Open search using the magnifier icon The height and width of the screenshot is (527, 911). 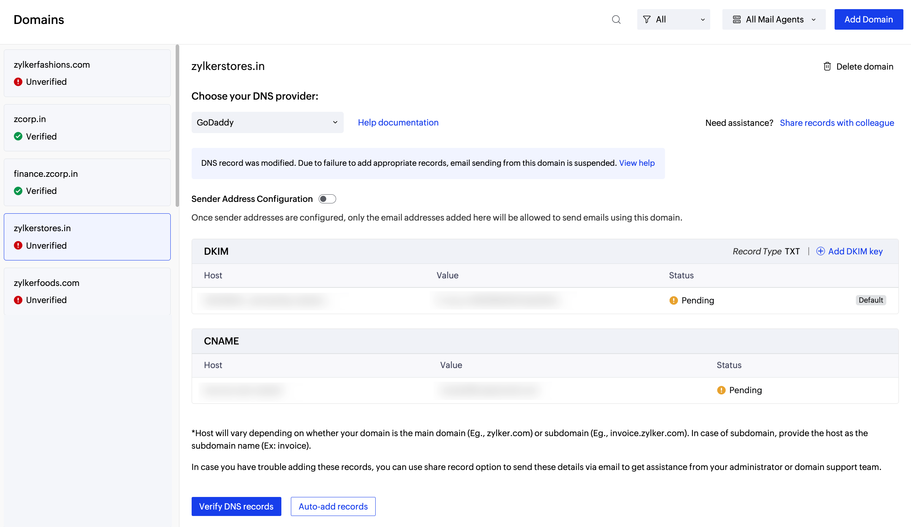point(616,19)
